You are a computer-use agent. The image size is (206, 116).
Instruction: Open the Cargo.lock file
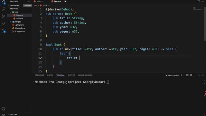[20, 28]
